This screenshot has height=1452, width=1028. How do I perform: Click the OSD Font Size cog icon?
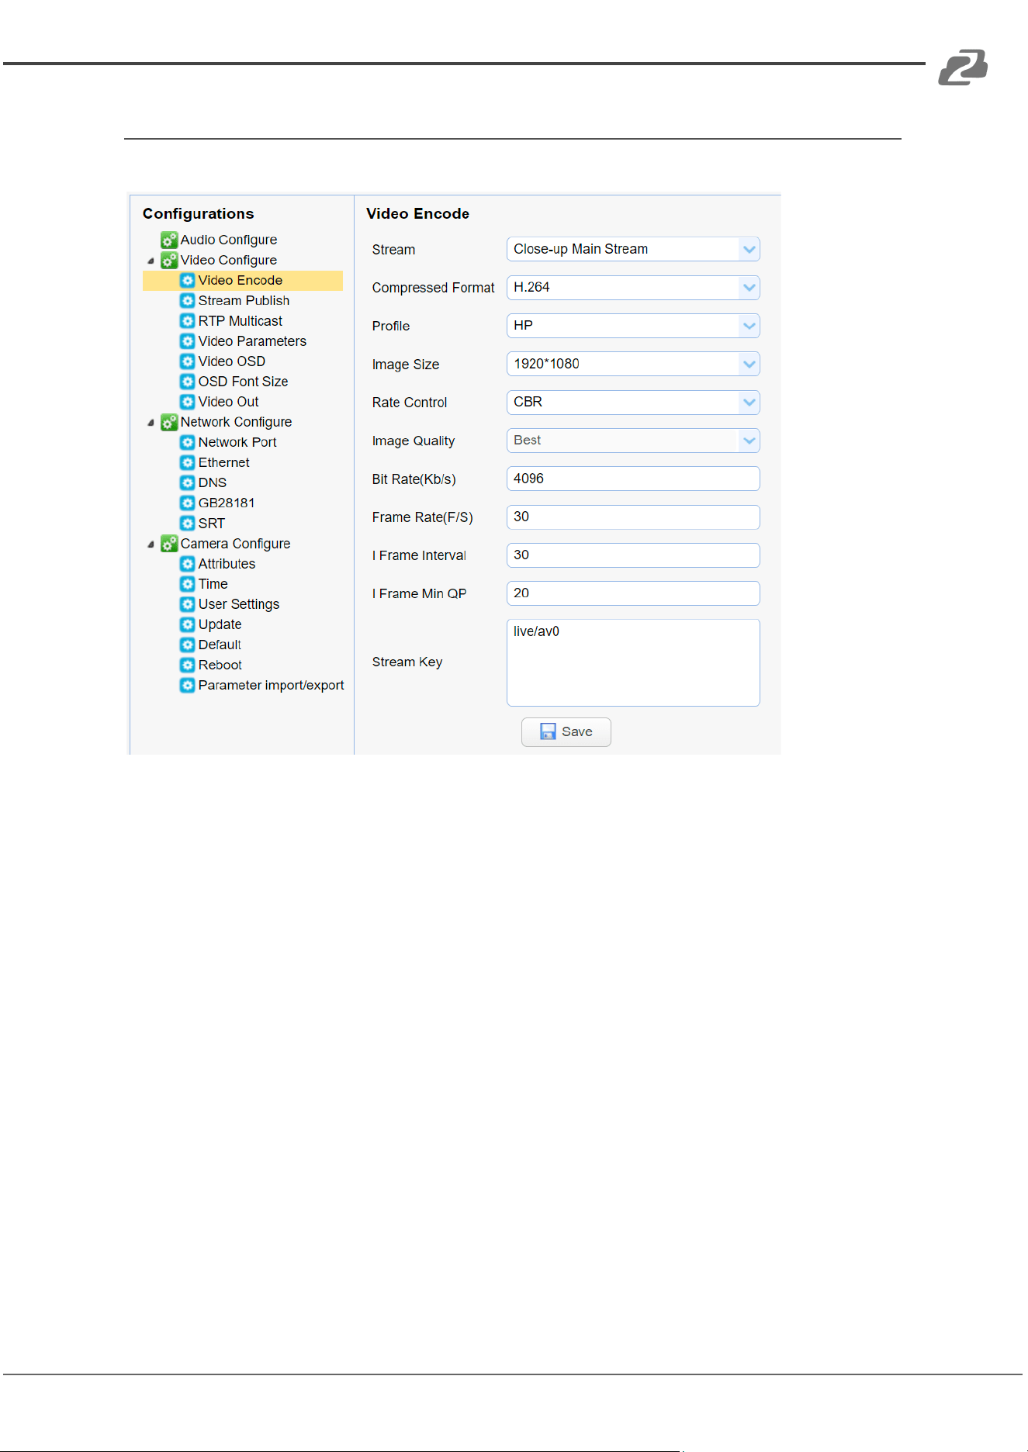tap(187, 381)
